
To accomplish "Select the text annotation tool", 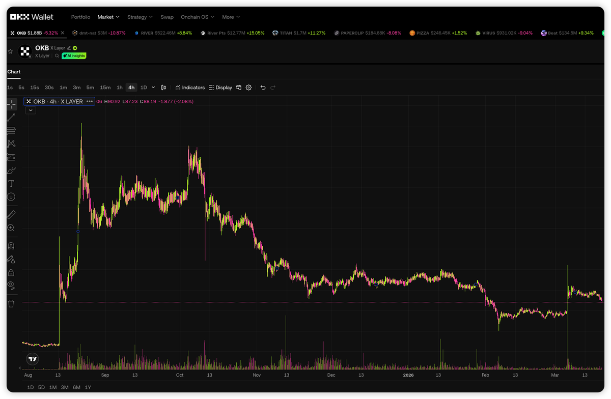I will pyautogui.click(x=11, y=184).
